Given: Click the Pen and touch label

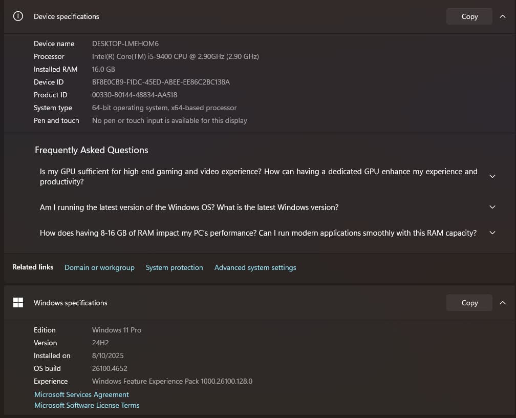Looking at the screenshot, I should click(x=56, y=120).
